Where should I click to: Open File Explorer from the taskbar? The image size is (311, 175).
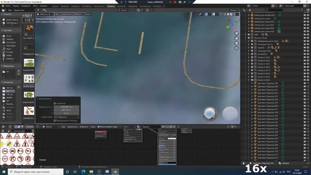(91, 172)
